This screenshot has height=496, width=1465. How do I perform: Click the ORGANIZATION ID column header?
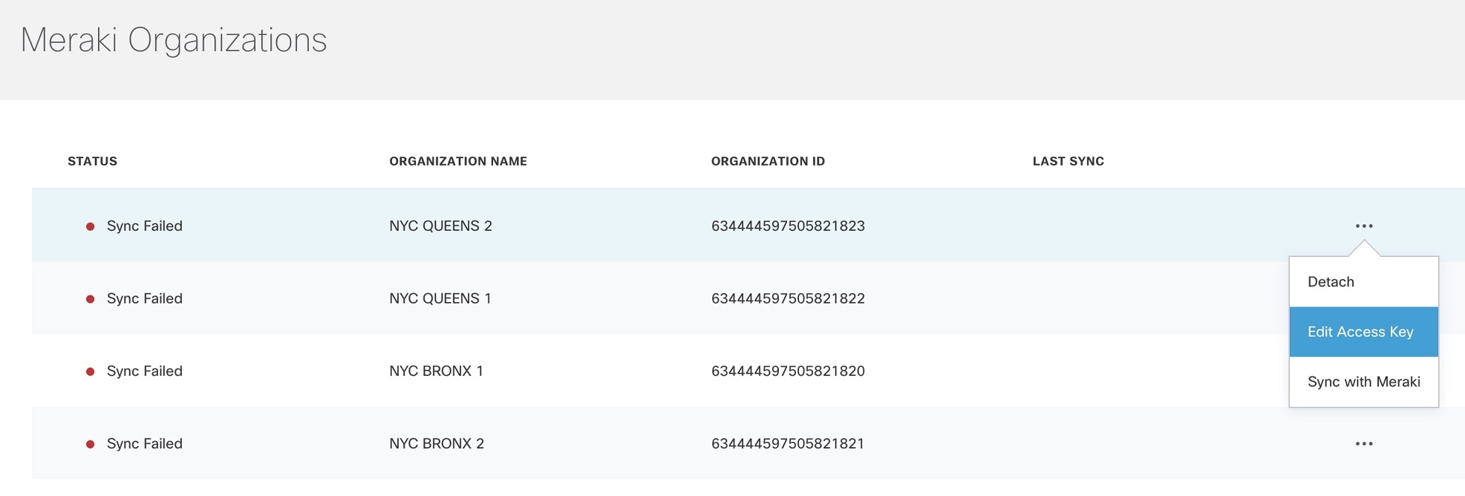click(768, 161)
